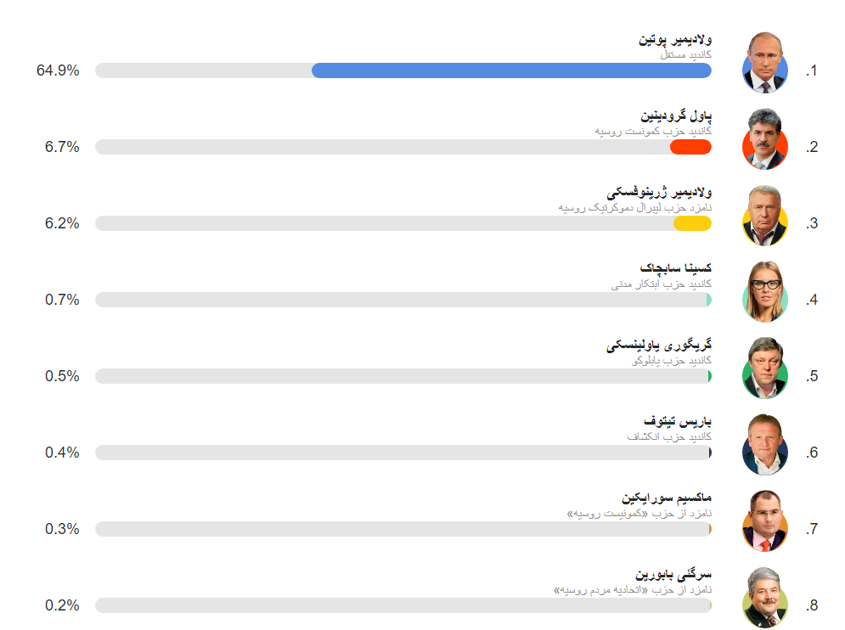Click the candidate name سرگئی بابورین
Screen dimensions: 845x630
point(673,574)
